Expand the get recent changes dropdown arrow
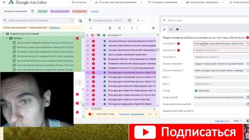This screenshot has width=249, height=140. (x=141, y=2)
